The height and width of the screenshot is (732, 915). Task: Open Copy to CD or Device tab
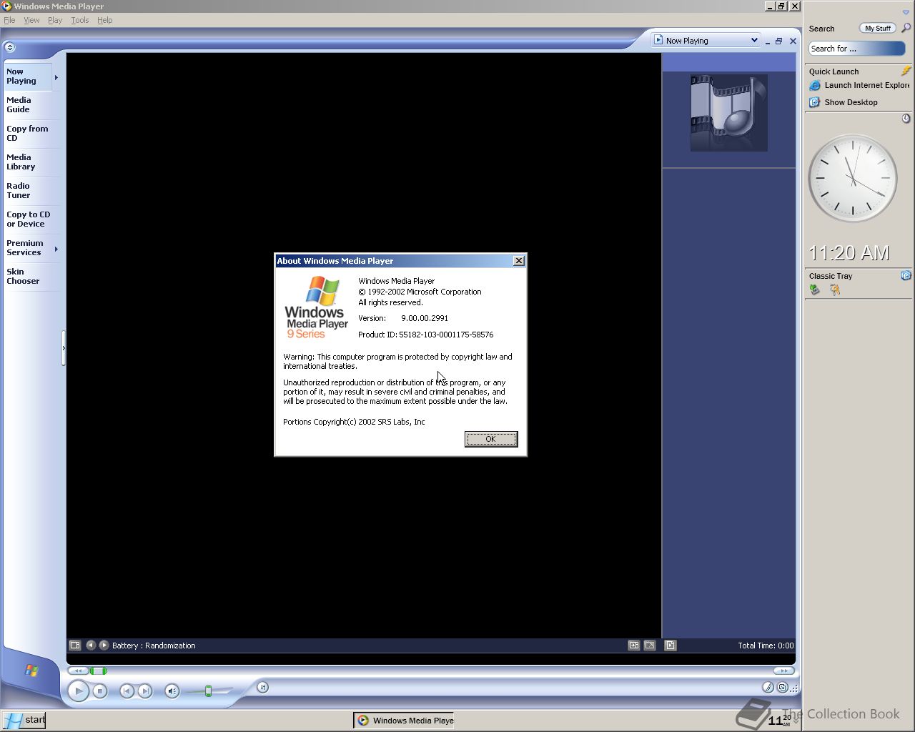(31, 219)
